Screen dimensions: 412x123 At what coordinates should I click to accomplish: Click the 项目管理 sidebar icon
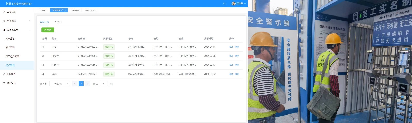(4, 21)
